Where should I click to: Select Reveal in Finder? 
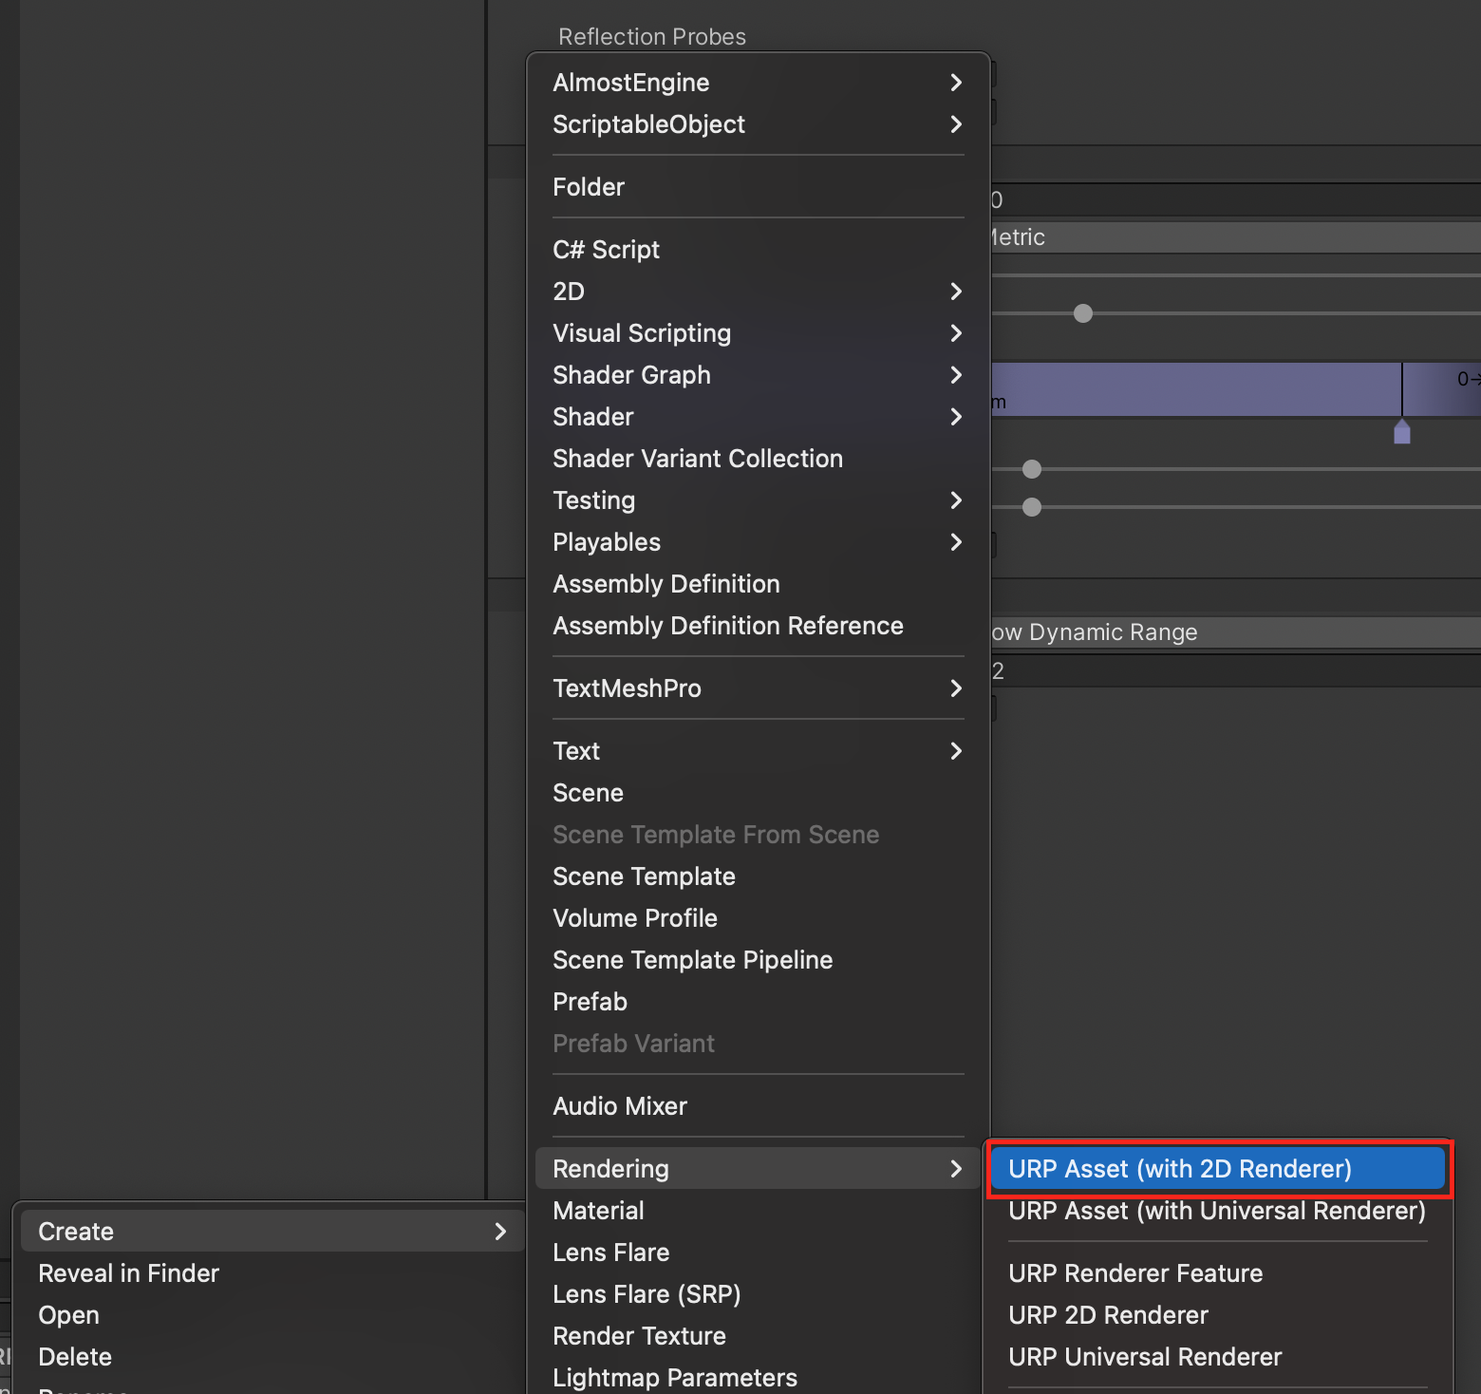(x=272, y=1273)
